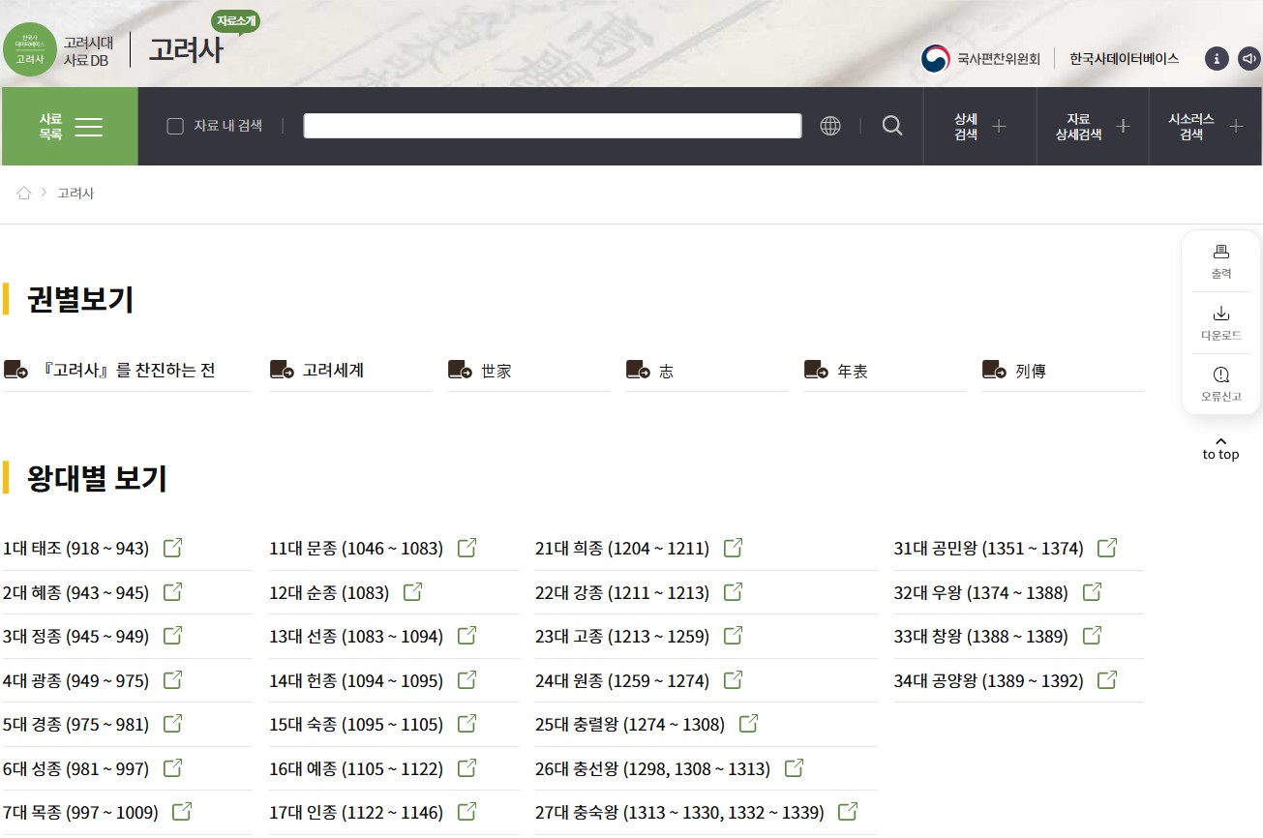
Task: Open the 列傳 volume category
Action: point(1030,371)
